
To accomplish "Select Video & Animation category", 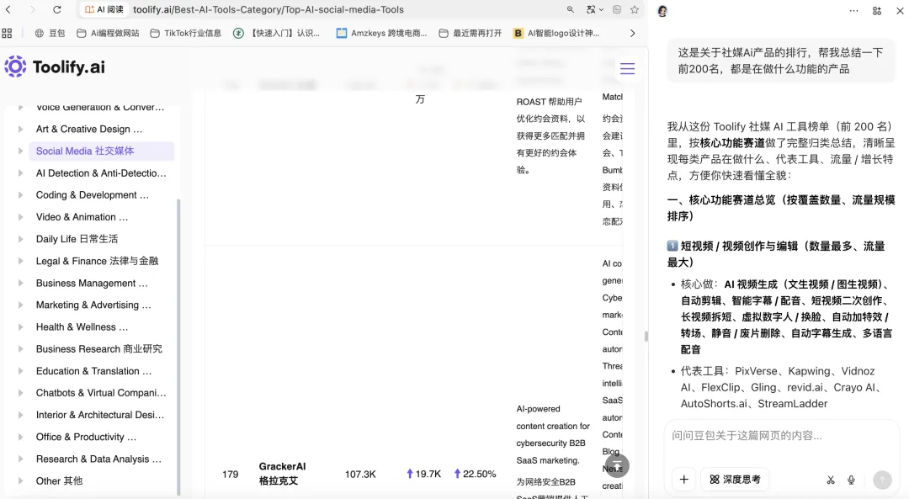I will coord(82,217).
